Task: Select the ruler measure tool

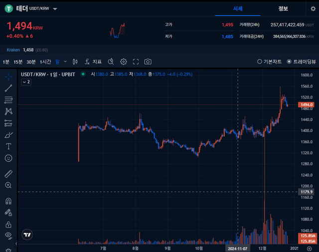Action: 8,173
